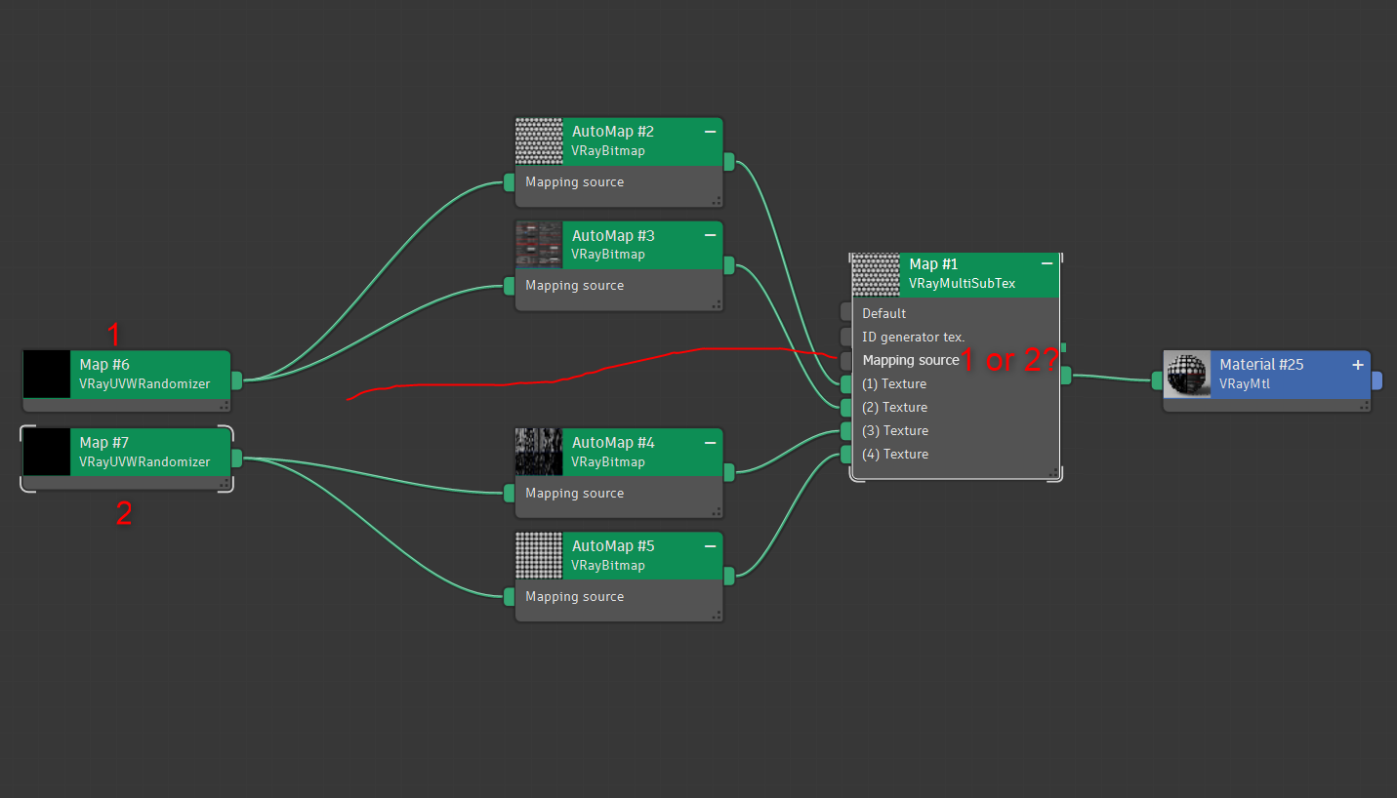Click Material #25 output socket
Image resolution: width=1397 pixels, height=798 pixels.
(1376, 380)
